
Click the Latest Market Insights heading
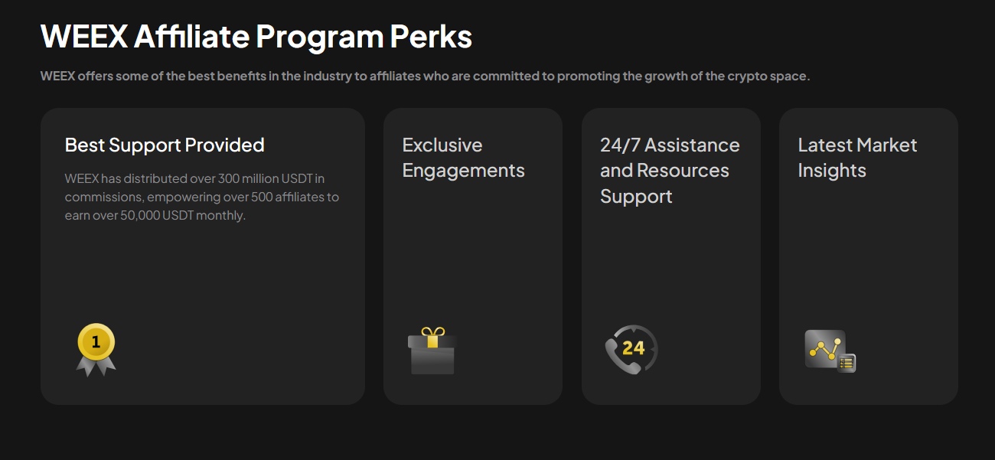(856, 157)
